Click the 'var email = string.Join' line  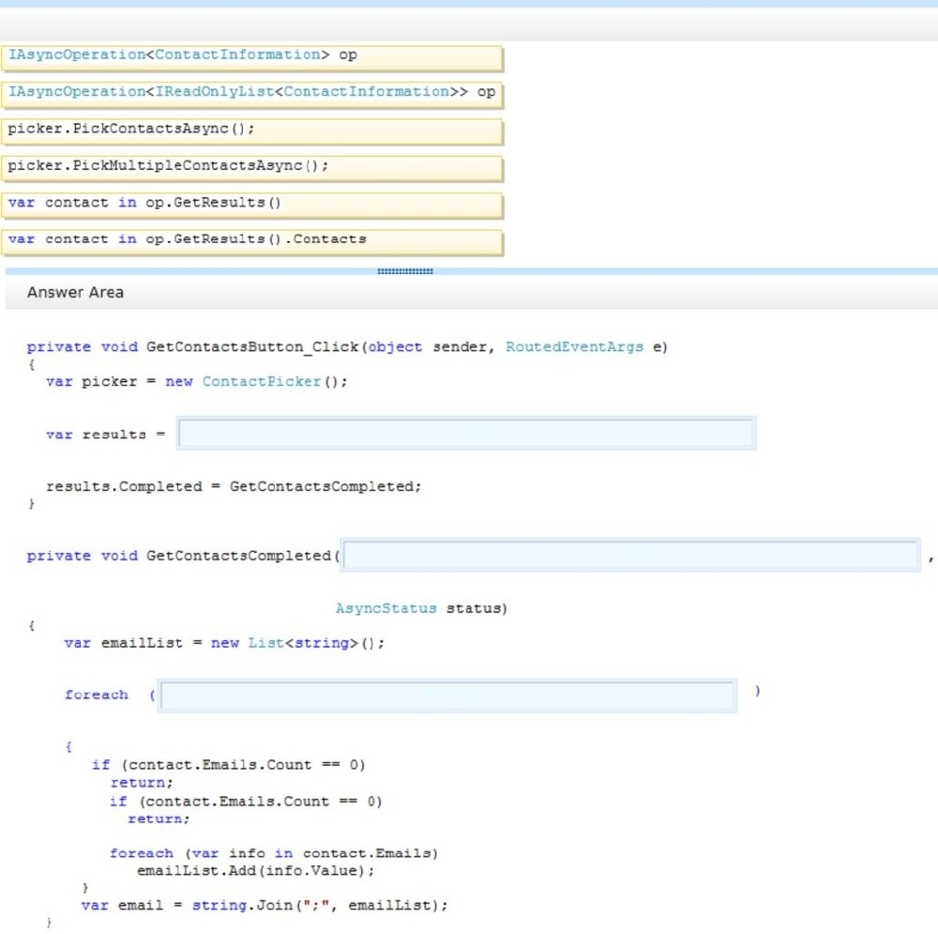(x=265, y=905)
